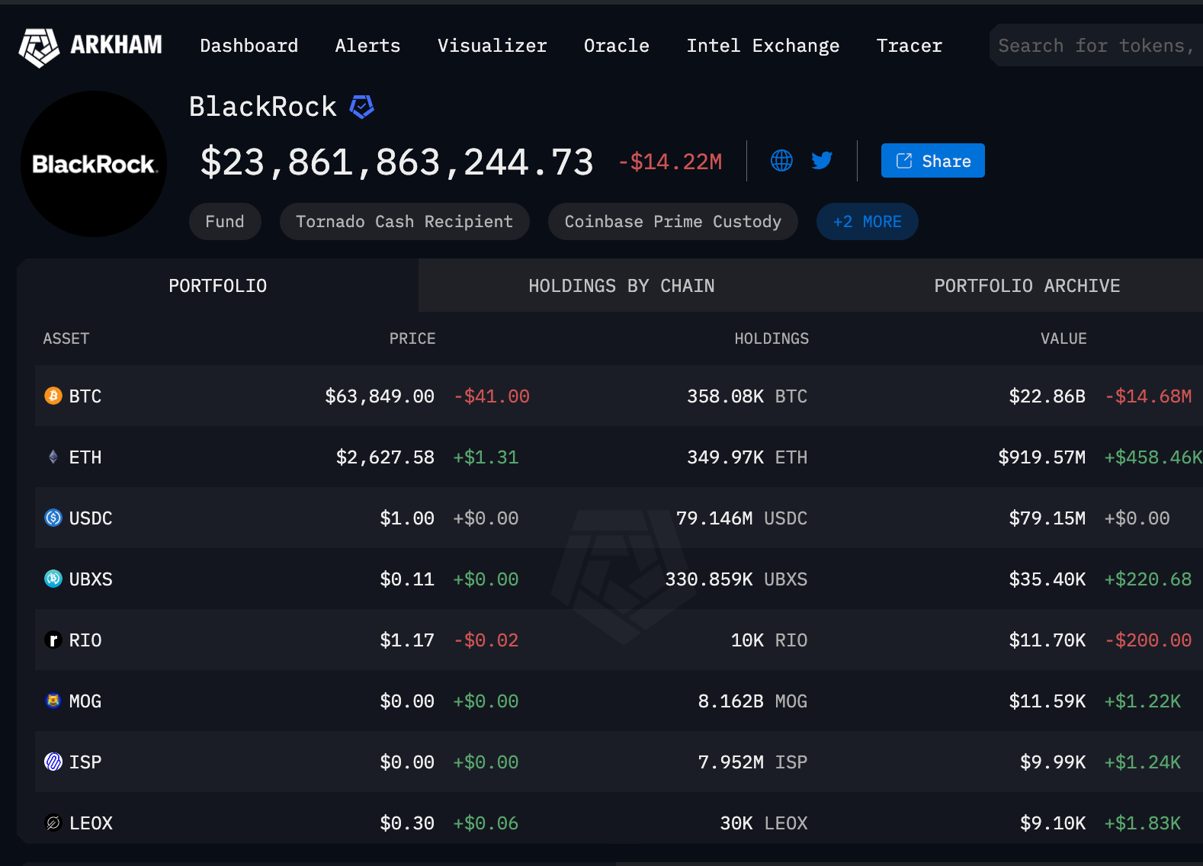1203x866 pixels.
Task: Click BTC value $22.86B
Action: [1047, 396]
